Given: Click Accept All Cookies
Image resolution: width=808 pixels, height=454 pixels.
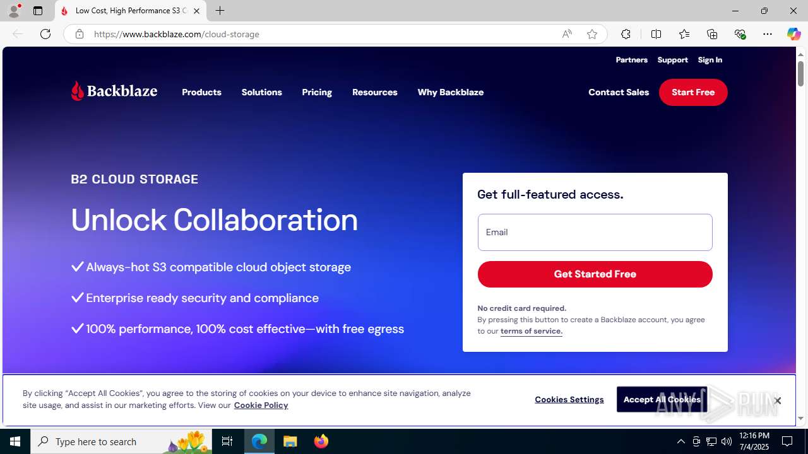Looking at the screenshot, I should [662, 399].
